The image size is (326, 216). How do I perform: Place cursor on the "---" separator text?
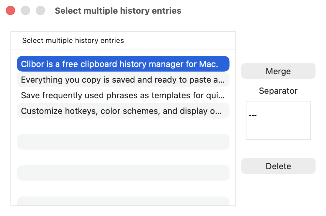253,115
